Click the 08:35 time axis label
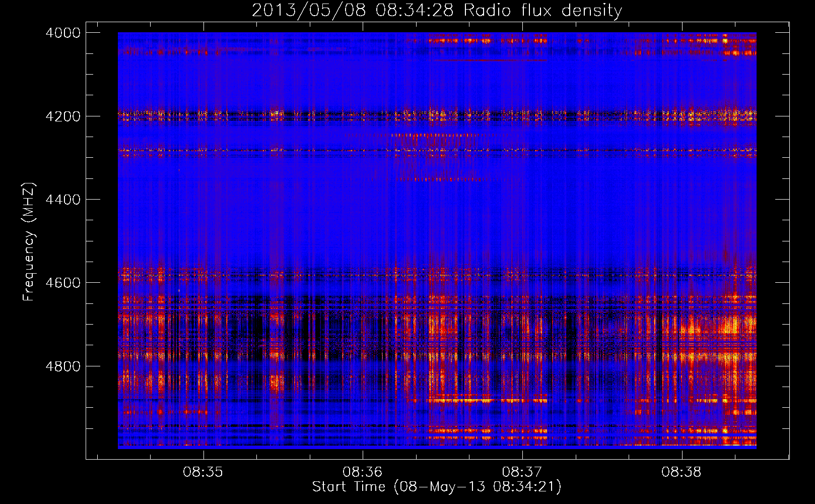 (x=203, y=472)
